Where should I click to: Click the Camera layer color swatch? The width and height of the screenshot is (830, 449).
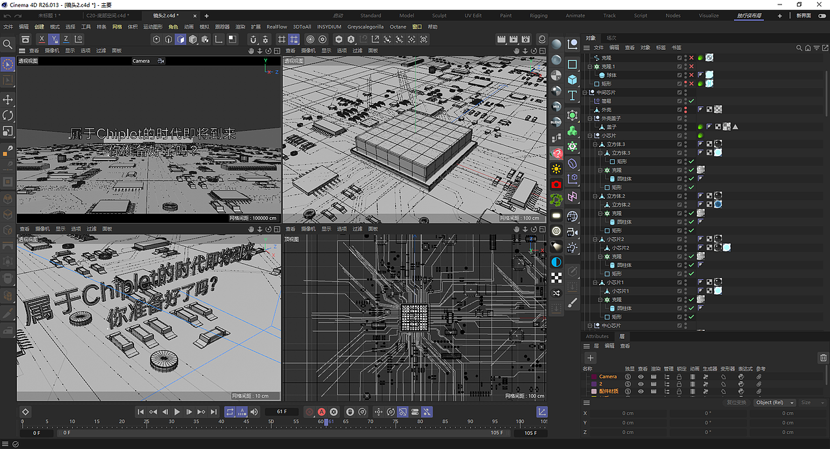coord(593,376)
